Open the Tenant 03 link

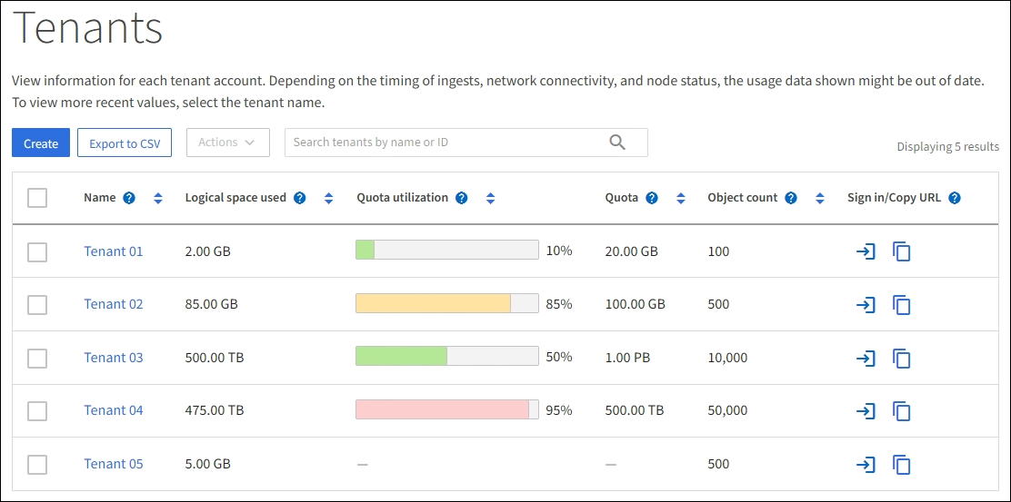(x=114, y=358)
